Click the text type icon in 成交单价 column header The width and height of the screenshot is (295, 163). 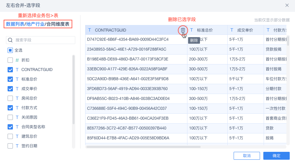click(x=232, y=30)
